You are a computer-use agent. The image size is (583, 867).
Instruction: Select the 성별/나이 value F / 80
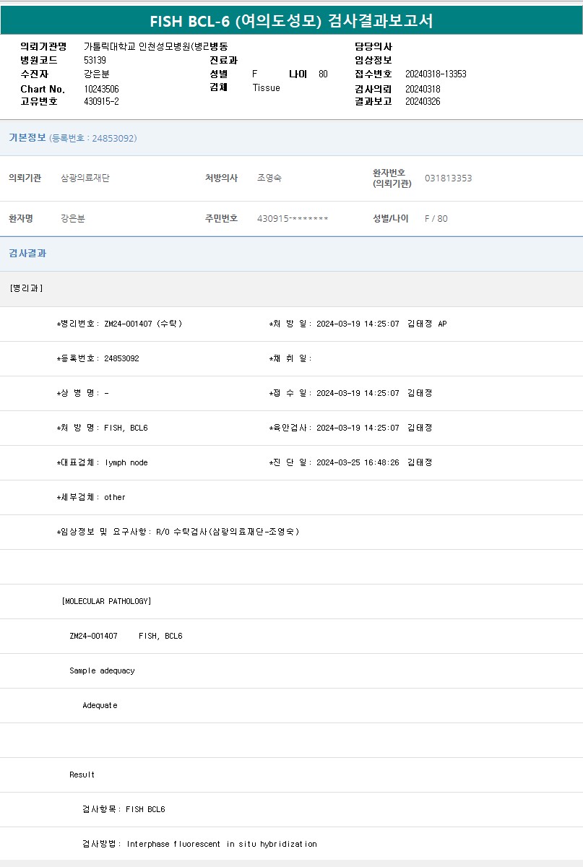436,219
